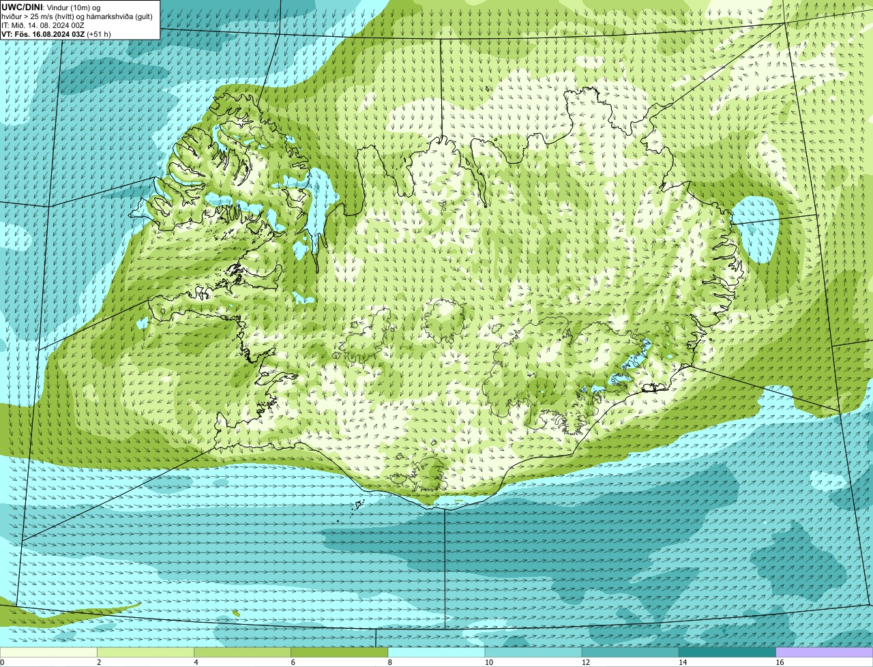The width and height of the screenshot is (873, 667).
Task: Click the 12–14 m/s teal legend segment
Action: (x=630, y=653)
